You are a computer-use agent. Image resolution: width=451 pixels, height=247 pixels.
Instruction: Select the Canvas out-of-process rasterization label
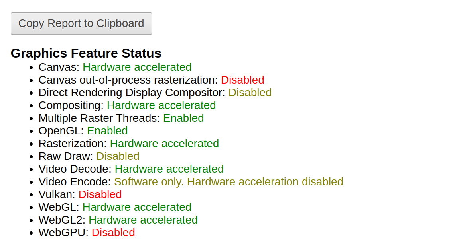click(x=128, y=80)
